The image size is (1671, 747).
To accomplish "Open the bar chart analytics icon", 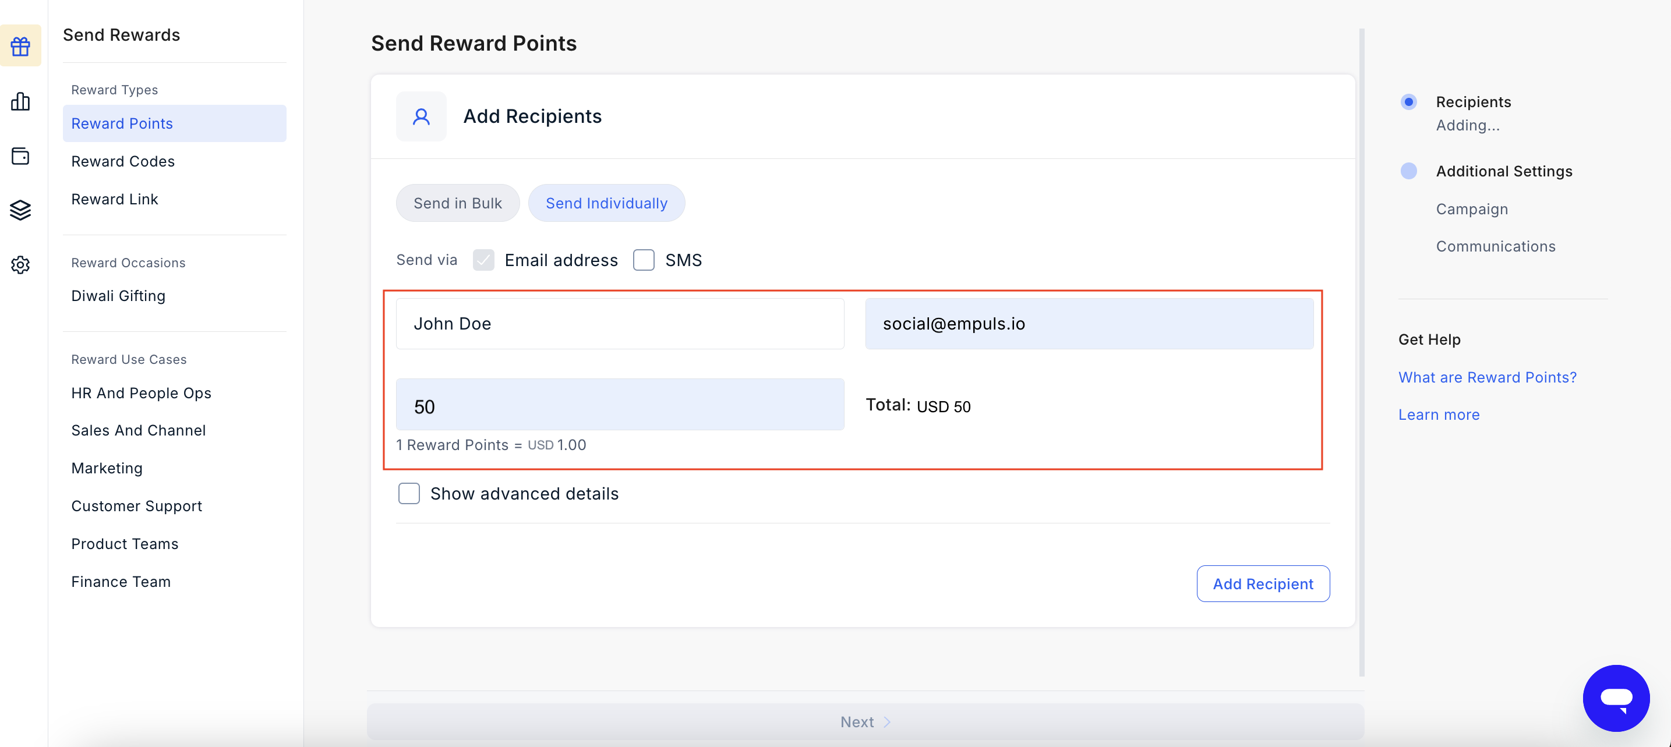I will pyautogui.click(x=21, y=101).
